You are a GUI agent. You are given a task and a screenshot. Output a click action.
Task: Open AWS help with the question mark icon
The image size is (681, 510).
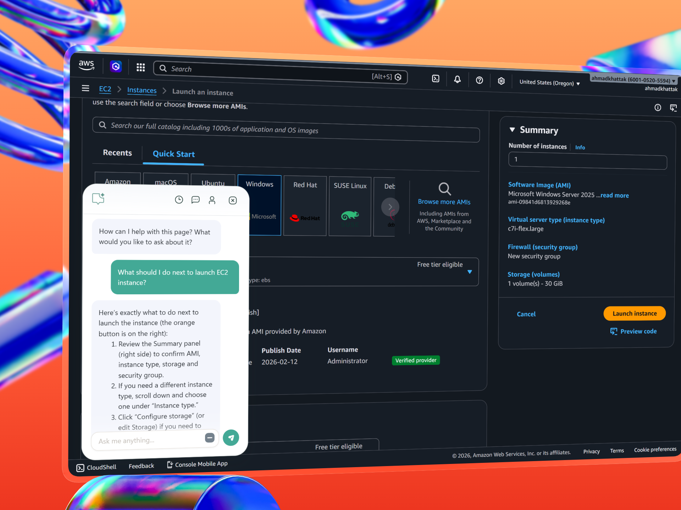tap(480, 80)
